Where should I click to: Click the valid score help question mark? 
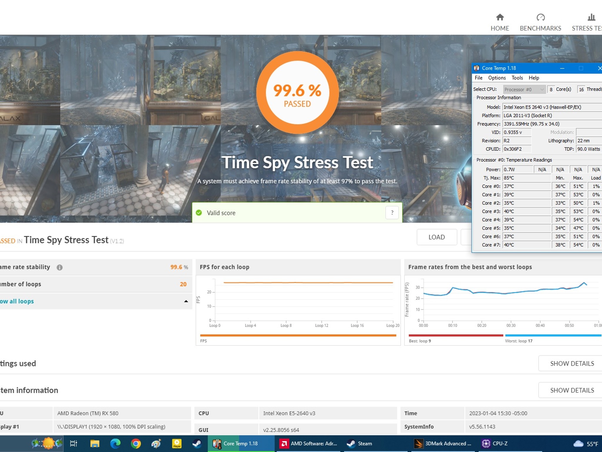coord(392,213)
